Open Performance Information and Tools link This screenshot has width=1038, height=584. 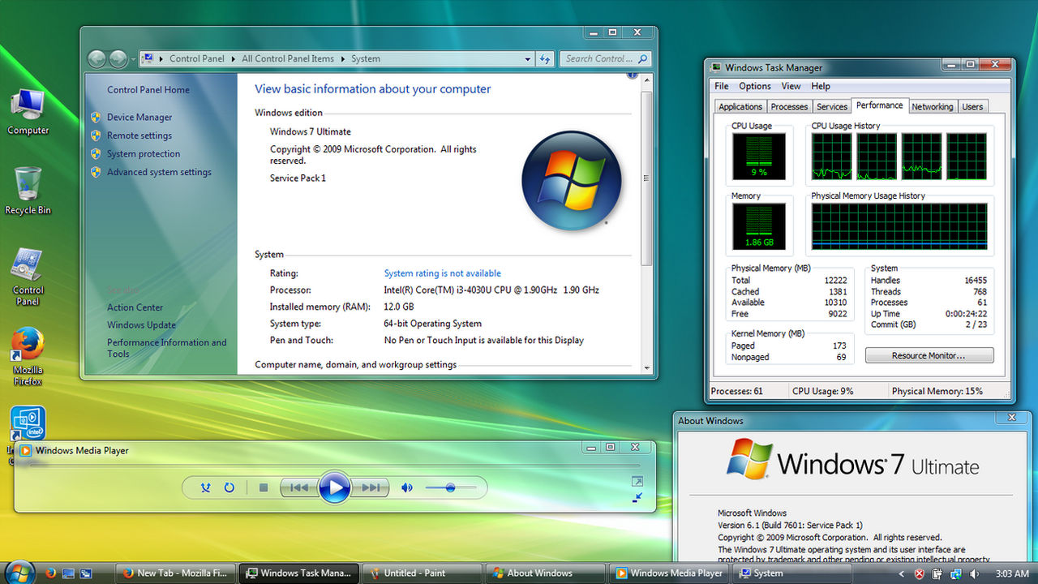coord(167,348)
